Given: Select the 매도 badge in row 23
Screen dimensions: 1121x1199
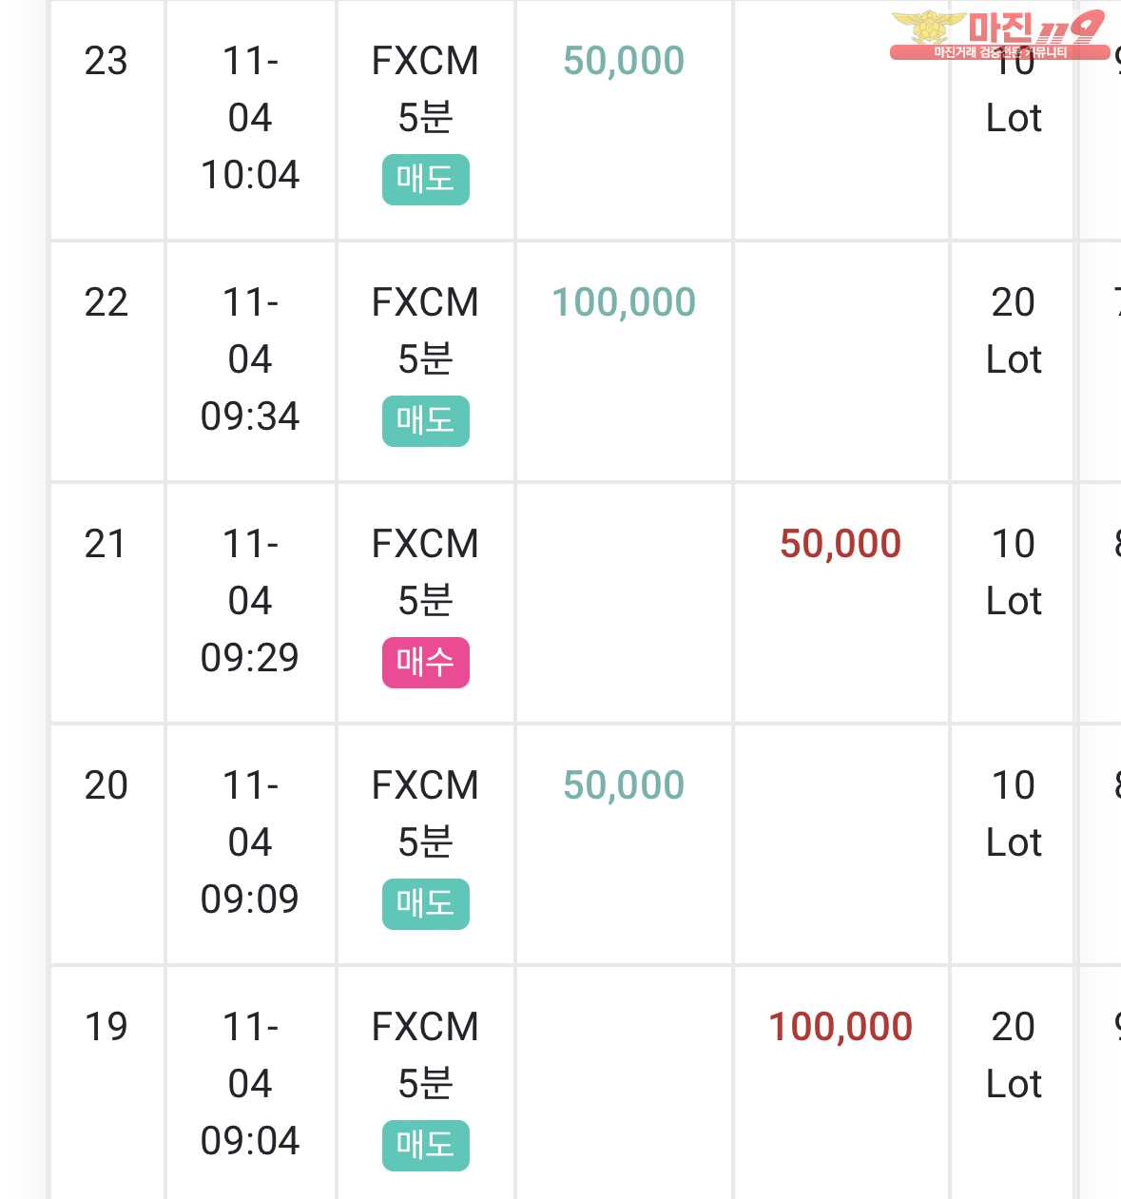Looking at the screenshot, I should click(426, 179).
